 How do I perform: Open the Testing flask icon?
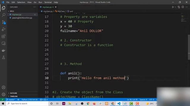(4, 57)
